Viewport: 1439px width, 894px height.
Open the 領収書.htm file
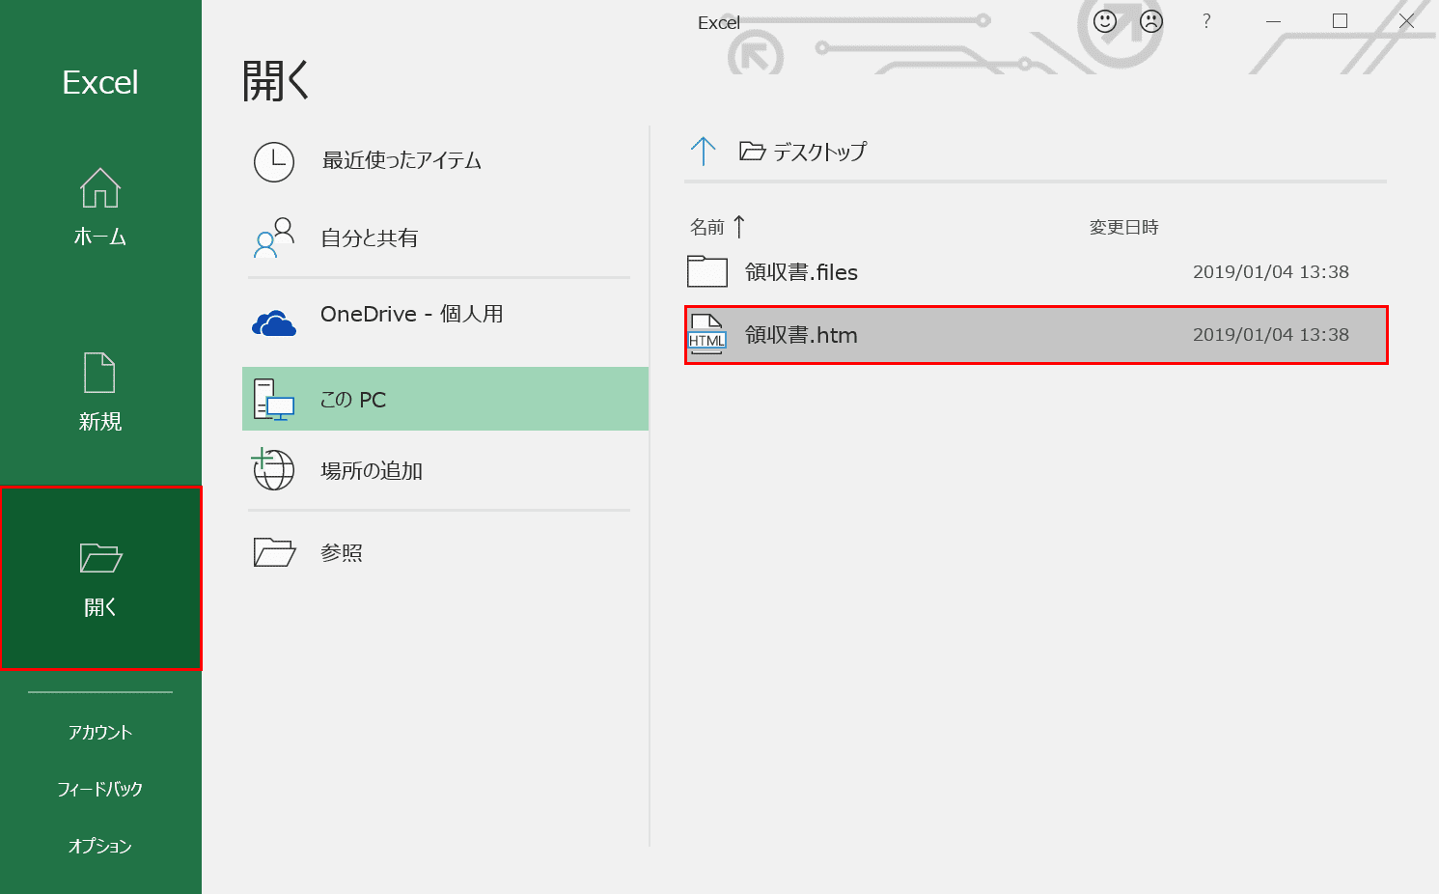click(x=1037, y=335)
